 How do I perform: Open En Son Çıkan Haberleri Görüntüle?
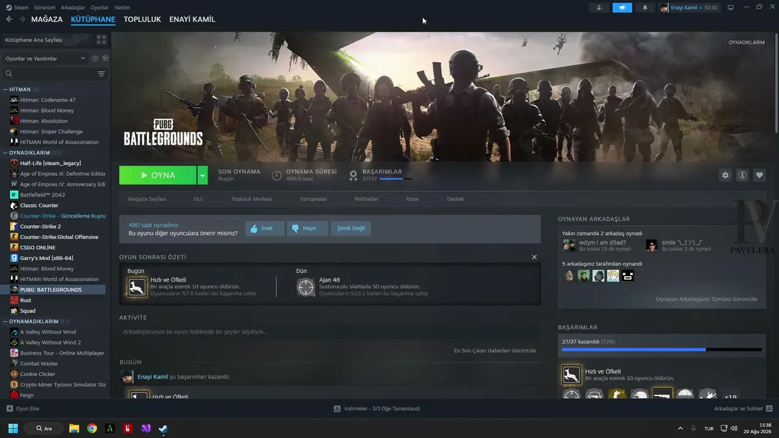pyautogui.click(x=495, y=350)
